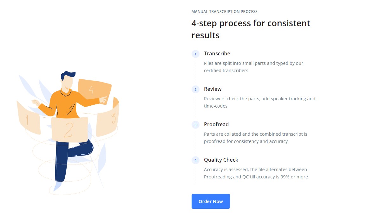Select step 1 circle badge

tap(195, 54)
